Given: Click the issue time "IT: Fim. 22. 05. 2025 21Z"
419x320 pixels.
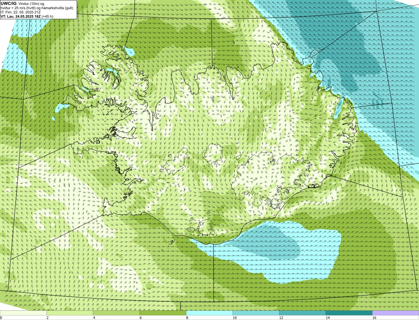Looking at the screenshot, I should point(21,12).
